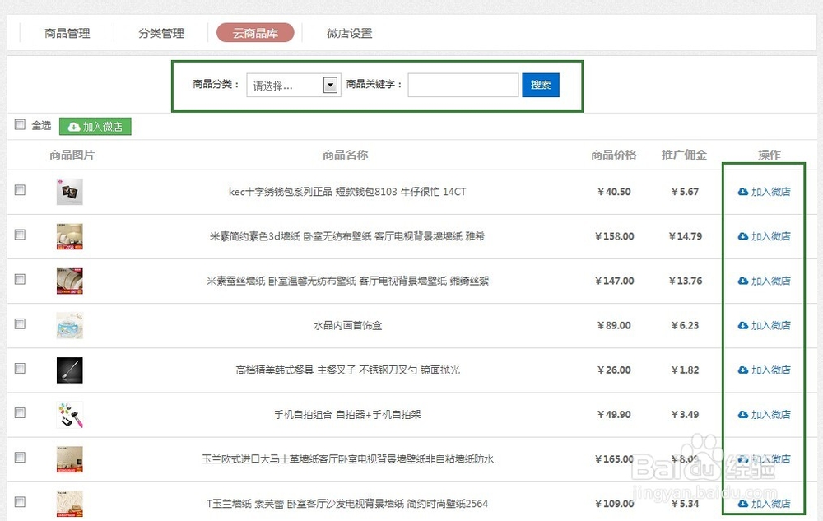Click the thumbnail image of 高档精美韩式餐具
The height and width of the screenshot is (521, 823).
click(x=70, y=370)
